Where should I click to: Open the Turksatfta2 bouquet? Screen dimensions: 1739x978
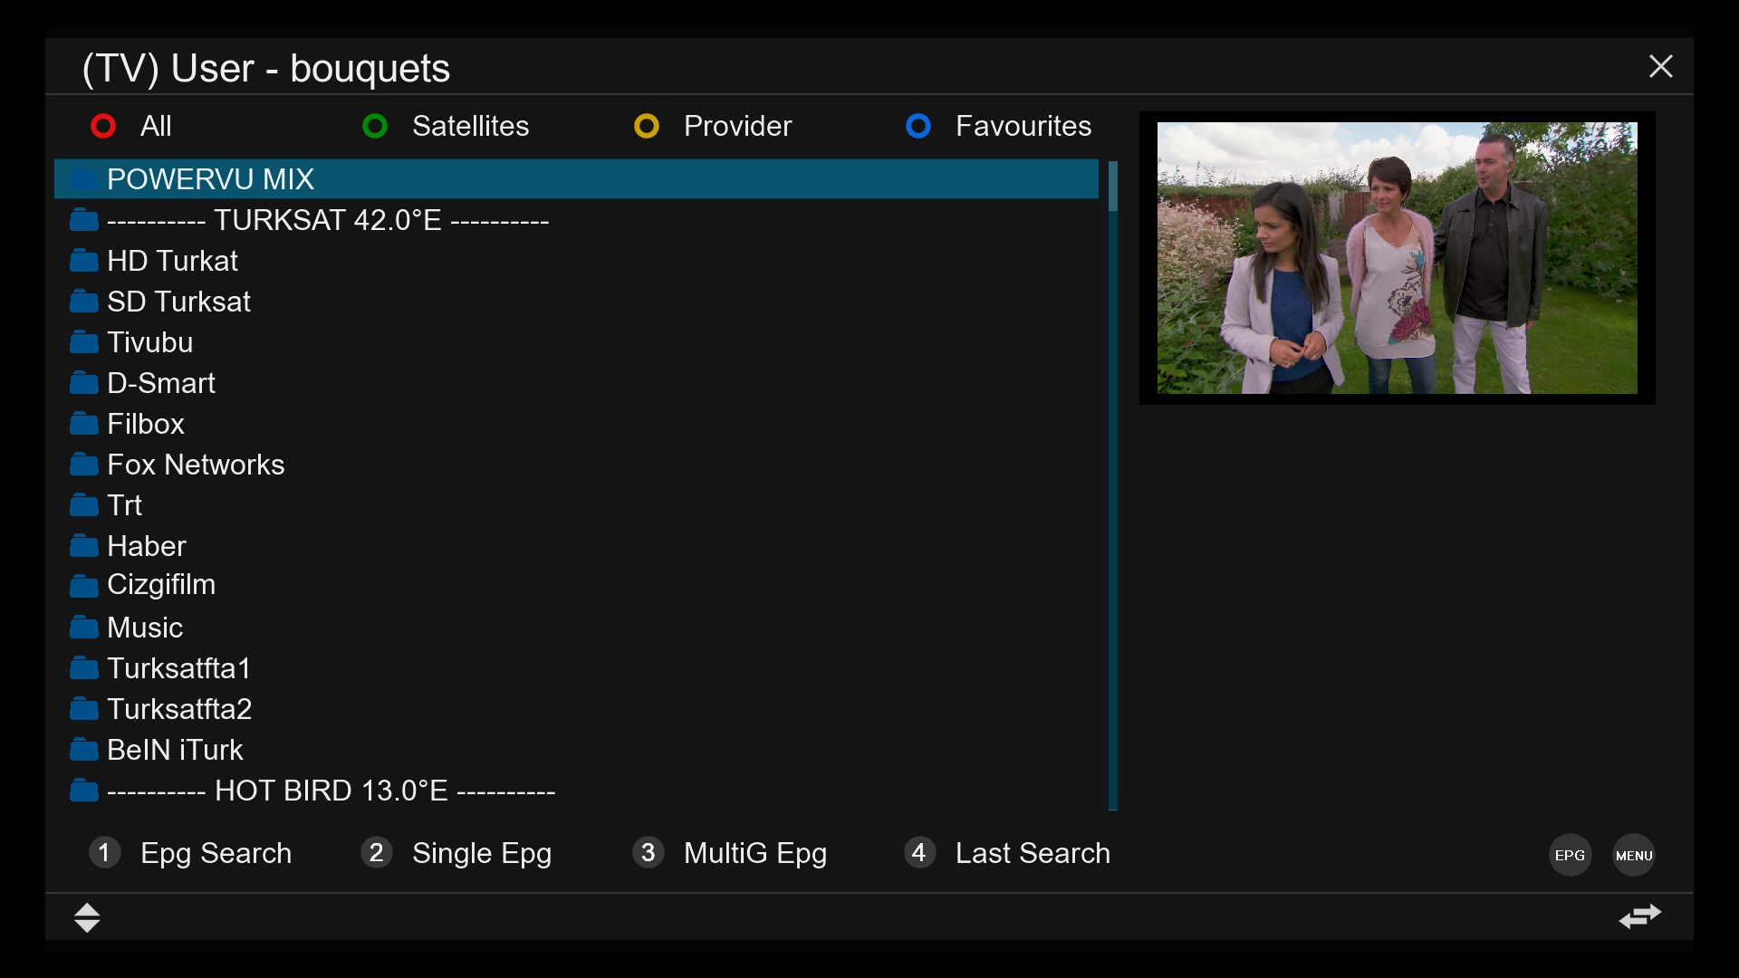point(576,709)
